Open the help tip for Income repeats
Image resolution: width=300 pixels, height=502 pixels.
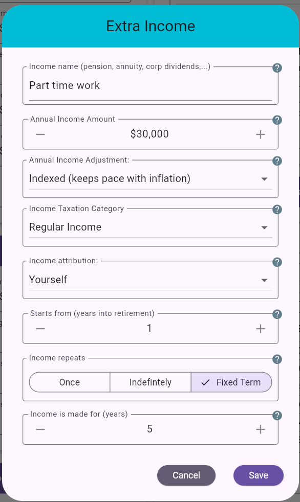(277, 359)
